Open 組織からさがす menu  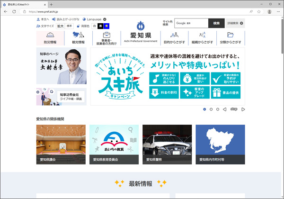pos(202,38)
